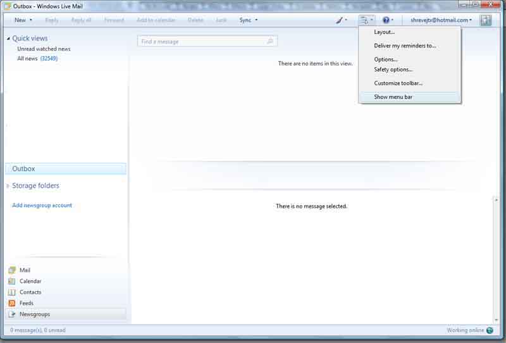Image resolution: width=506 pixels, height=343 pixels.
Task: Expand the New dropdown arrow
Action: (31, 20)
